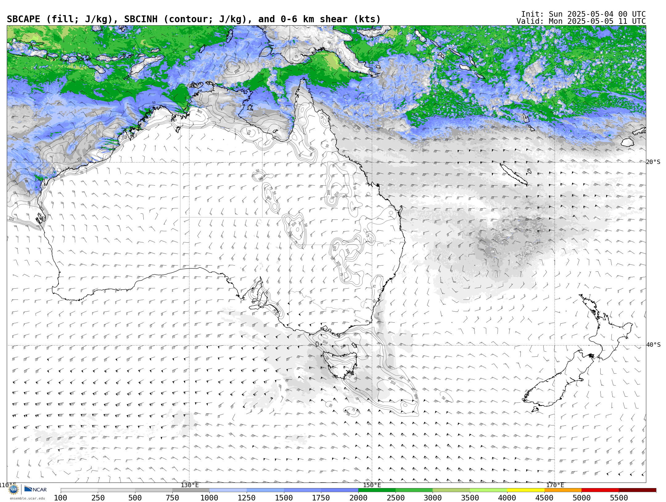Click the red 5000-5500 colorbar segment

[600, 490]
